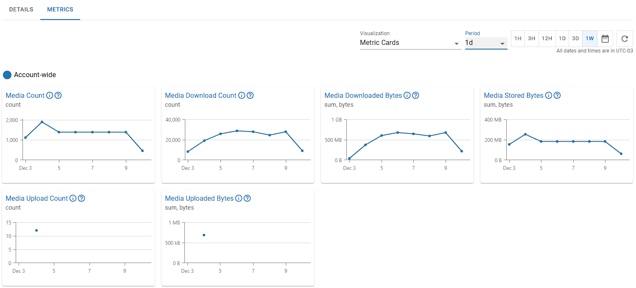The image size is (636, 288).
Task: Click the refresh metrics icon
Action: point(625,39)
